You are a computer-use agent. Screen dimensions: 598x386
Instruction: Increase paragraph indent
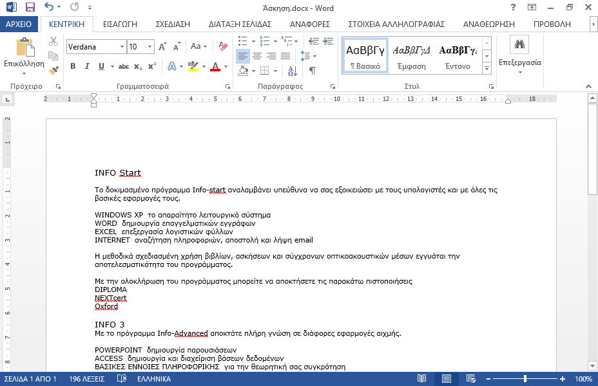tap(328, 41)
